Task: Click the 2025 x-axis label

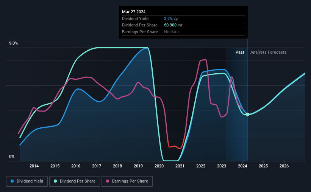Action: [263, 166]
